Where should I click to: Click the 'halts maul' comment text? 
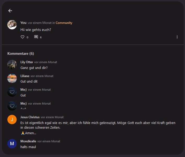[28, 147]
